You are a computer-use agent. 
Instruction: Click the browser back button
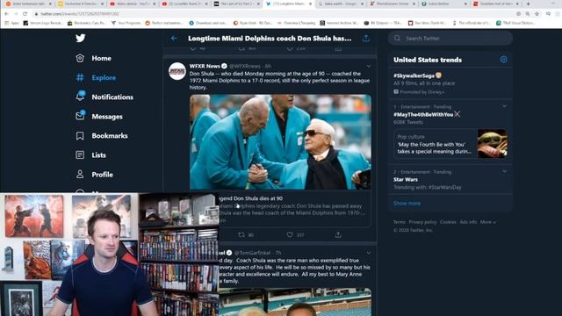pyautogui.click(x=7, y=14)
